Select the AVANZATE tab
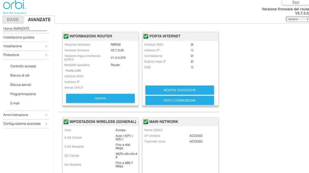Image resolution: width=309 pixels, height=173 pixels. (39, 19)
